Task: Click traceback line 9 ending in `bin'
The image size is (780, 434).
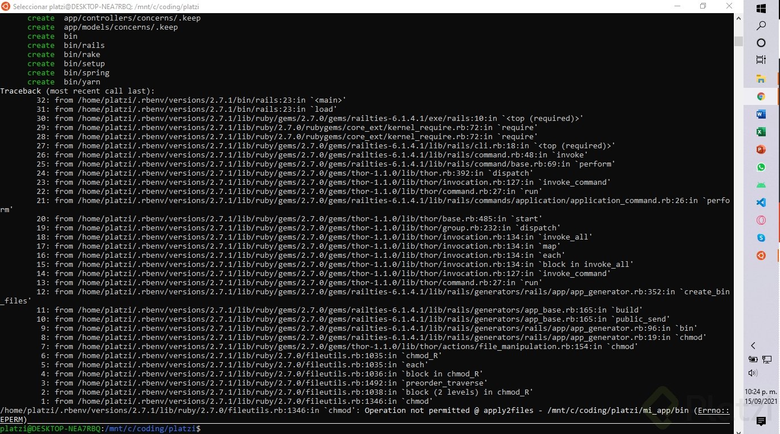Action: tap(369, 328)
